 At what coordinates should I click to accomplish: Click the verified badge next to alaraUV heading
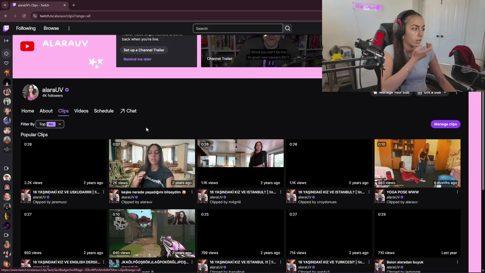(x=67, y=90)
